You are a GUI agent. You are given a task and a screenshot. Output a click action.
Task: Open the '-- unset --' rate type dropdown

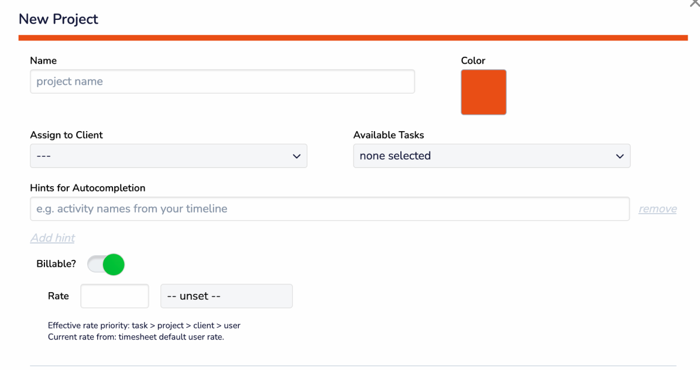click(227, 296)
